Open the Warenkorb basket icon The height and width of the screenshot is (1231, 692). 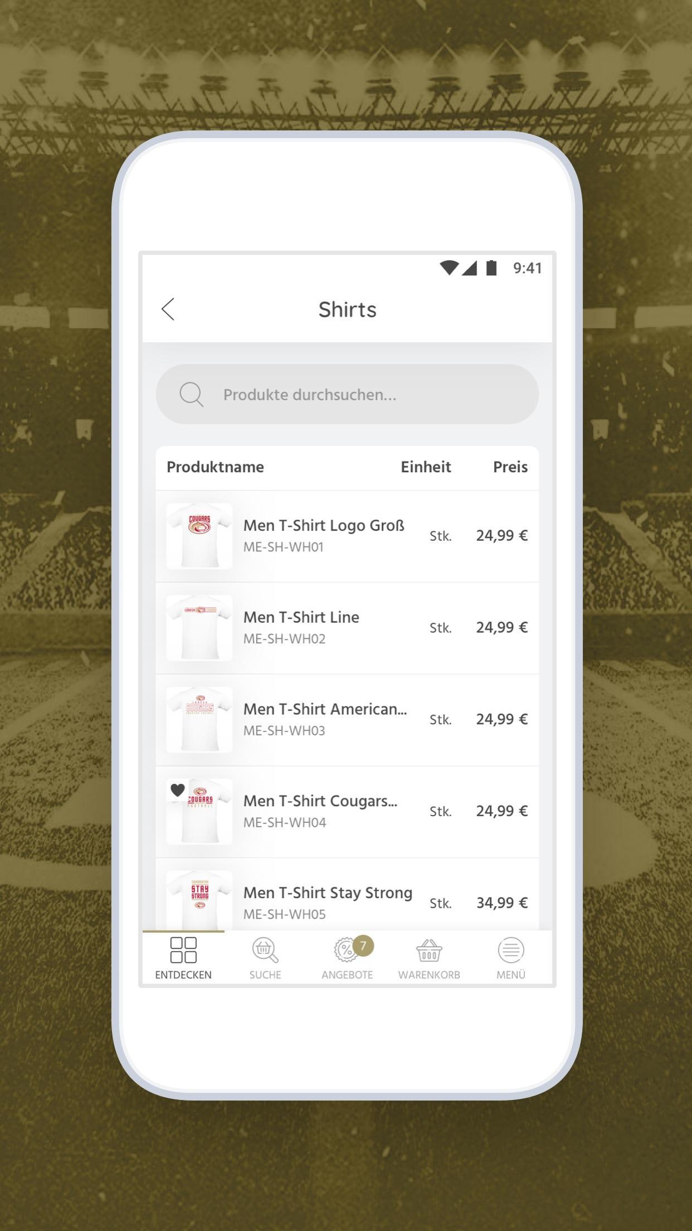click(429, 951)
